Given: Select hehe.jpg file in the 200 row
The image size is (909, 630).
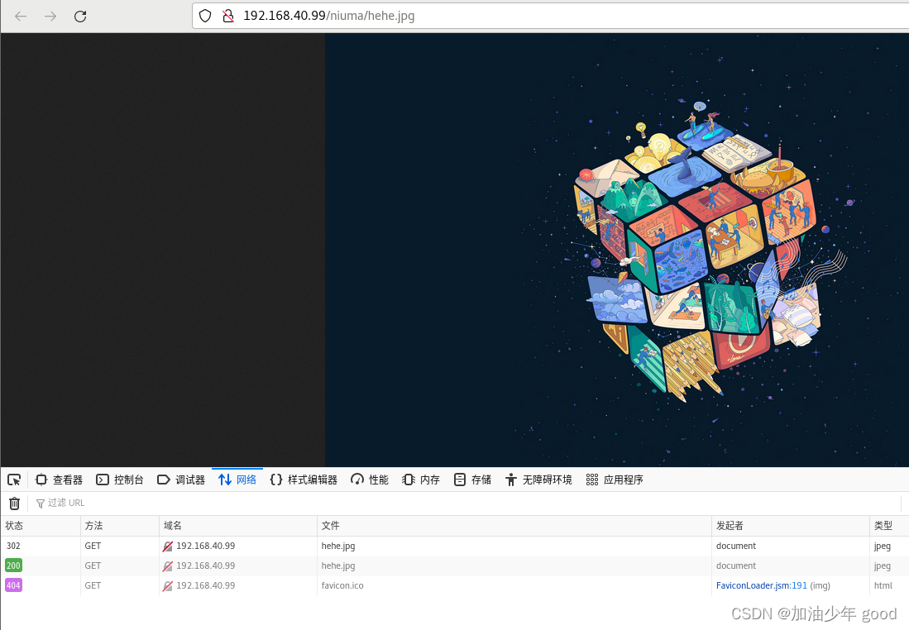Looking at the screenshot, I should pos(338,566).
